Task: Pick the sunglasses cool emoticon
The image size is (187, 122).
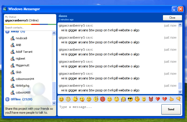Action: coord(130,99)
